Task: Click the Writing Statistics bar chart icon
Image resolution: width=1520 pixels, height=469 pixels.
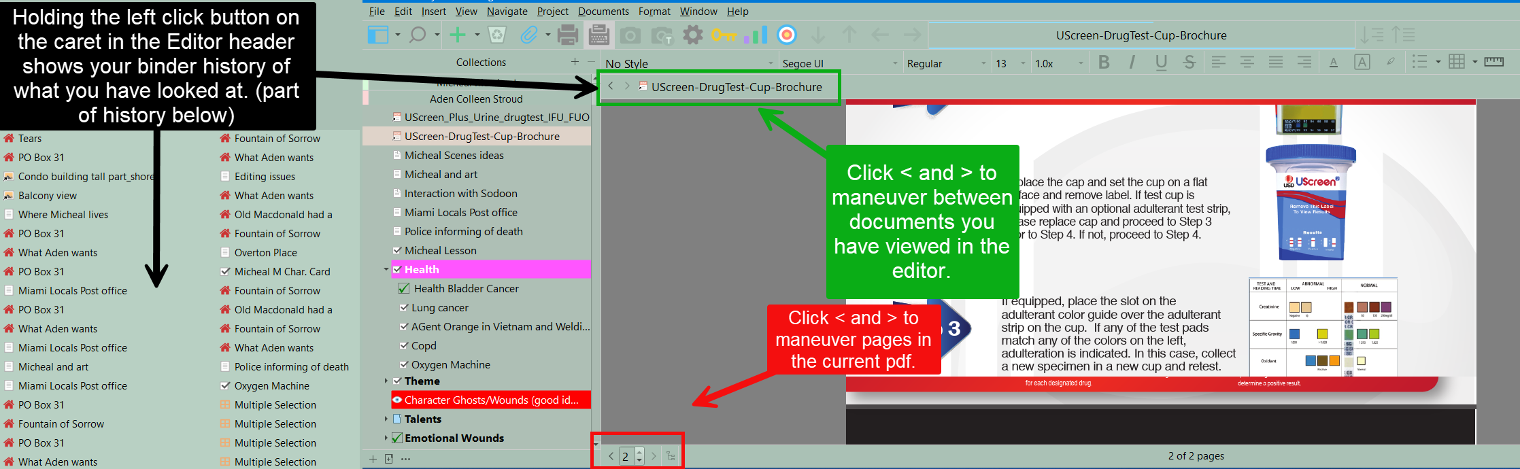Action: tap(755, 35)
